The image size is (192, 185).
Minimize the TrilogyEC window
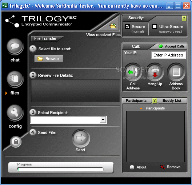[x=169, y=5]
